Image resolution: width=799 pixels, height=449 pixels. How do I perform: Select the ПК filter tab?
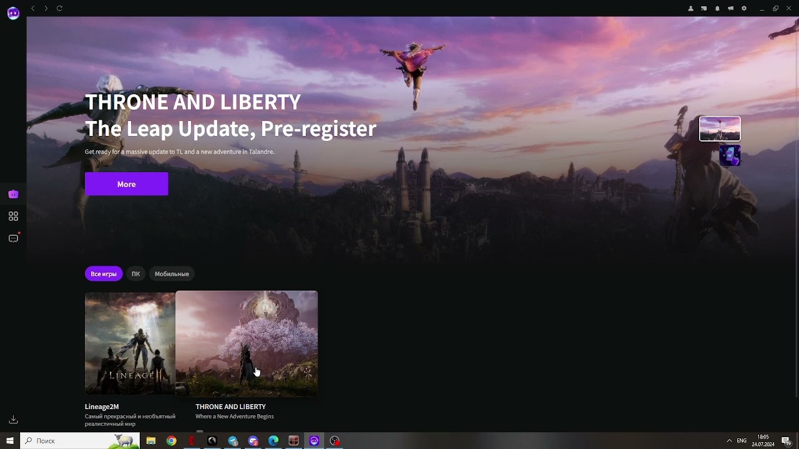click(x=135, y=274)
